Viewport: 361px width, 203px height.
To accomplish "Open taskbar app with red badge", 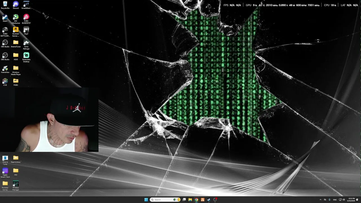I will pyautogui.click(x=215, y=200).
